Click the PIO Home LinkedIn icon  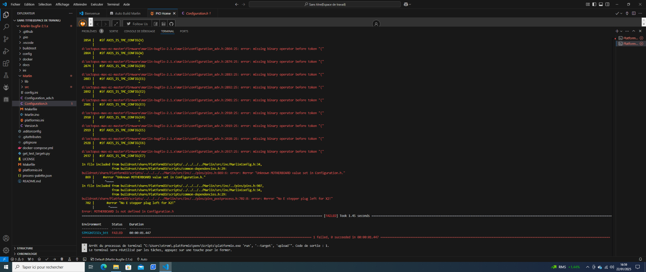point(163,24)
